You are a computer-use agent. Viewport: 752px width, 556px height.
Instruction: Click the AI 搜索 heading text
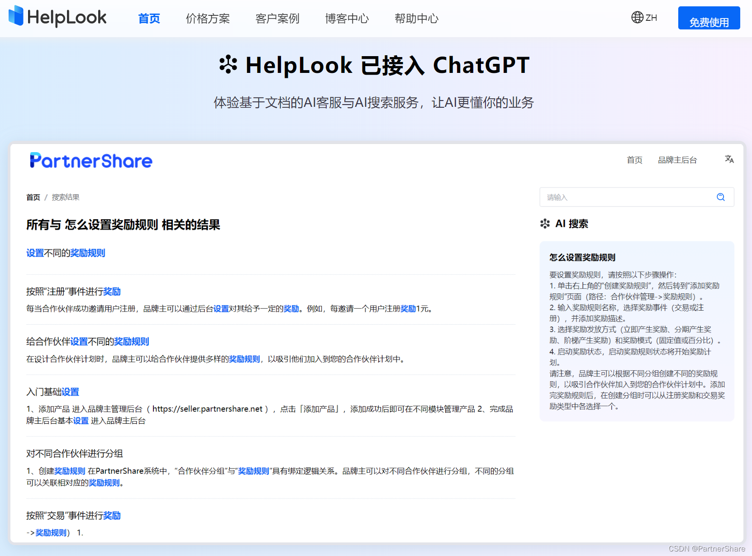point(572,224)
